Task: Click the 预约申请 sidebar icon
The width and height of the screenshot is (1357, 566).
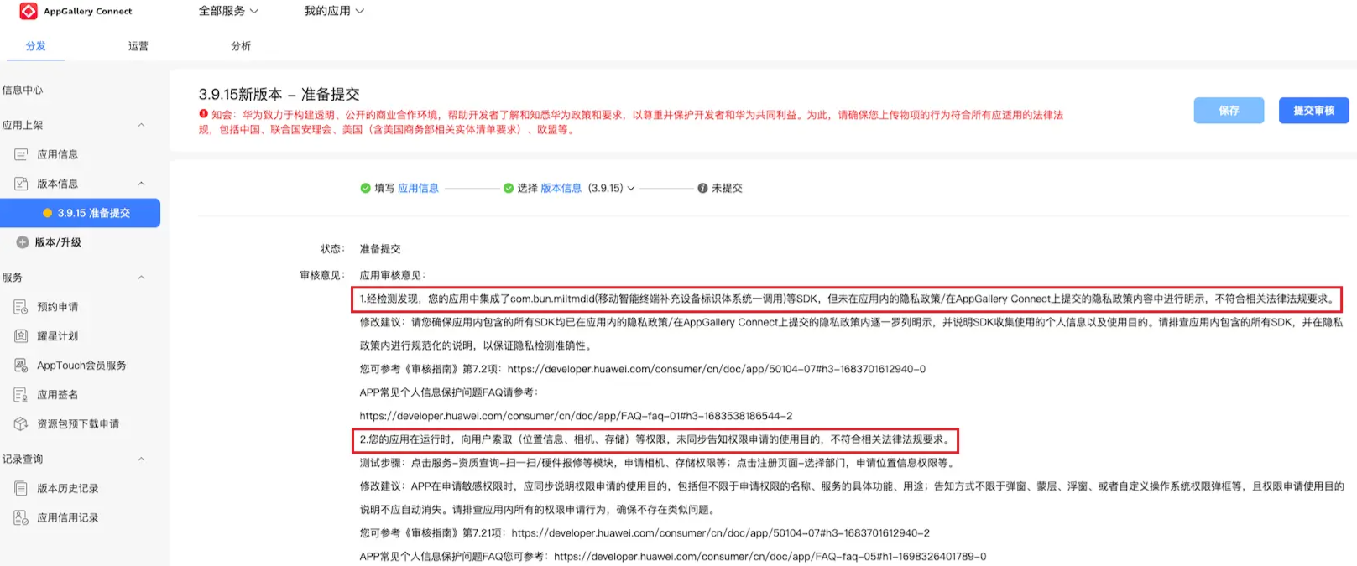Action: pos(21,307)
